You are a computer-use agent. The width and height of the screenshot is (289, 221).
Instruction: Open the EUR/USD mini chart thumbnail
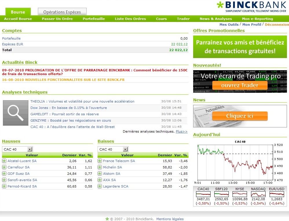(x=277, y=194)
